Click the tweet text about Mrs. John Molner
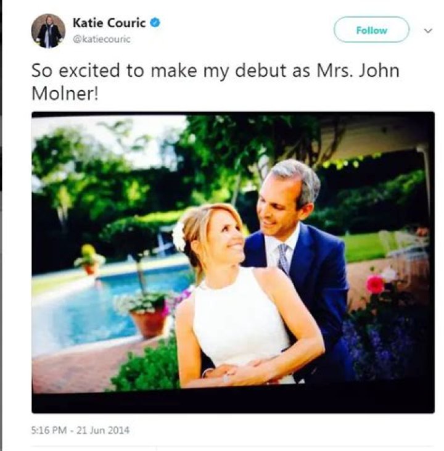444x451 pixels. [215, 80]
